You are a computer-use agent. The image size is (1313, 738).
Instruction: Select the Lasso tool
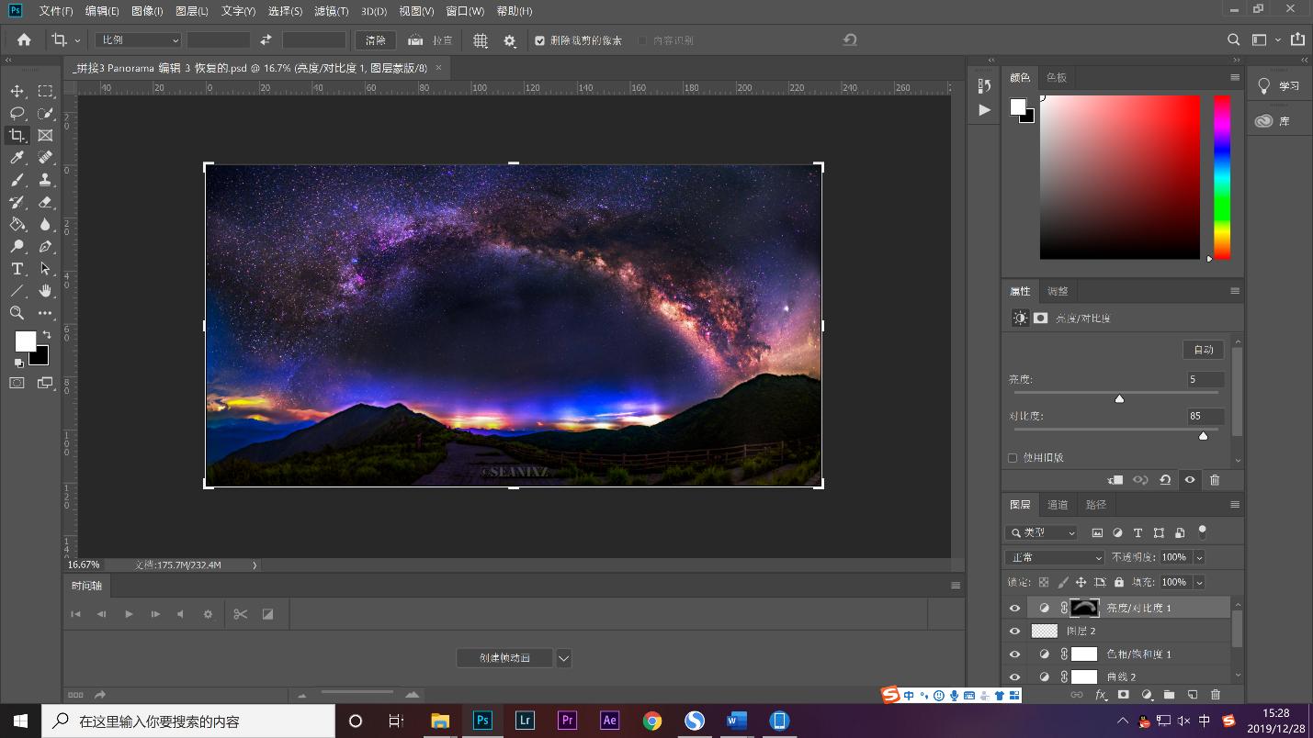[17, 113]
